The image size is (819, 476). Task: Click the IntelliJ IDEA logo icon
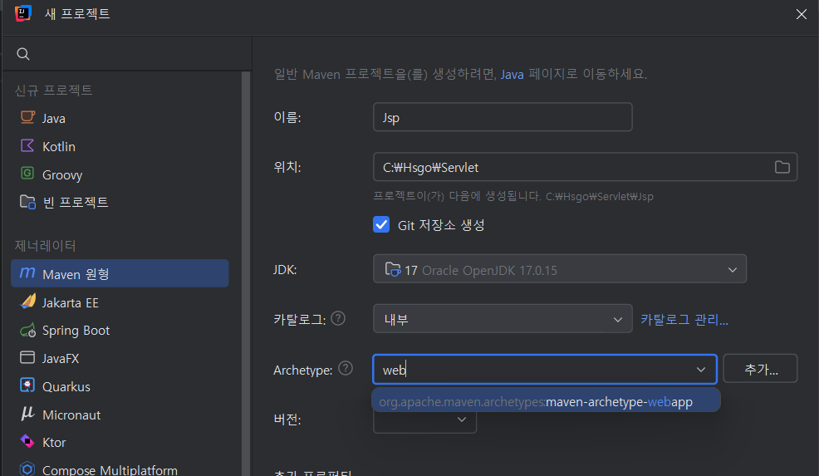23,13
